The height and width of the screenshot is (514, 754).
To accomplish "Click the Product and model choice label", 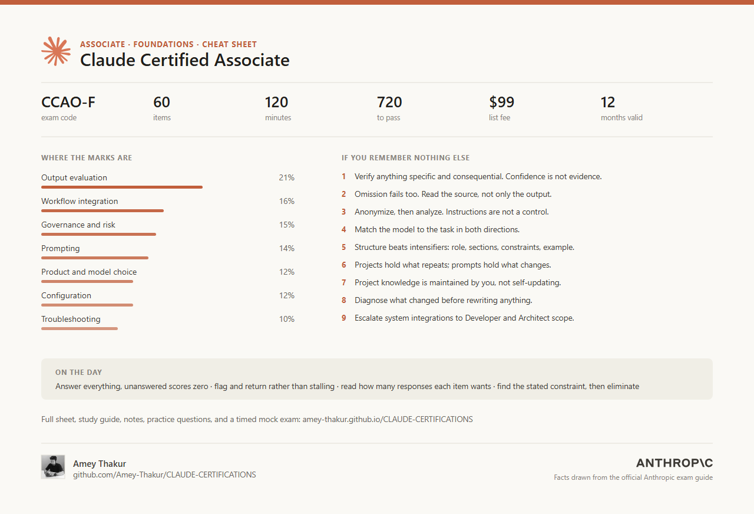I will [x=89, y=272].
